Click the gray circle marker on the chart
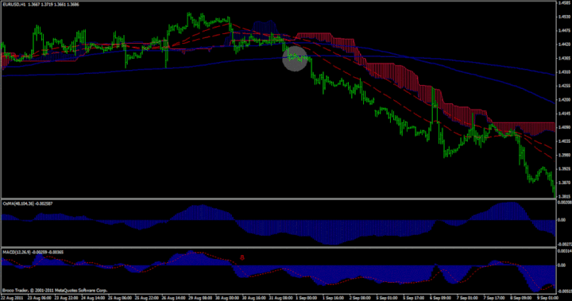Viewport: 572px width, 301px height. [295, 59]
